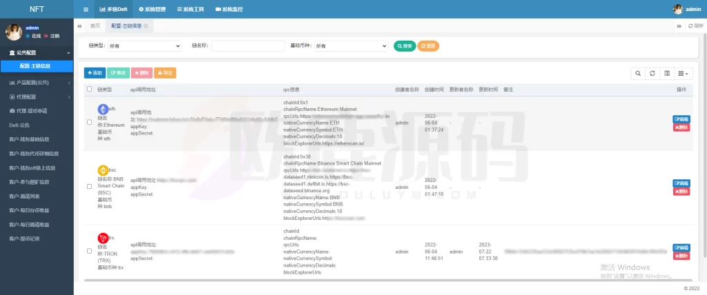Click the sidebar admin profile picture
Screen dimensions: 707x295
click(14, 32)
